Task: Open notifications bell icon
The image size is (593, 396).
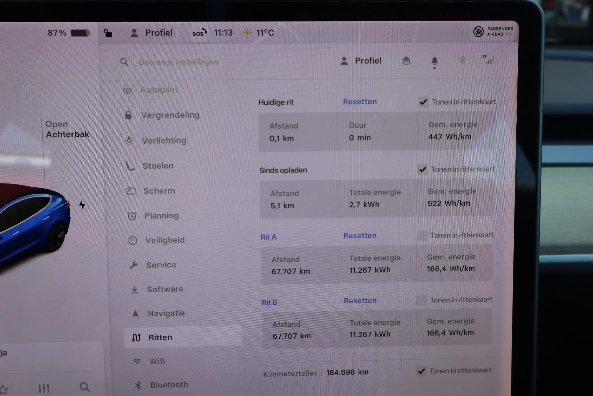Action: [434, 61]
